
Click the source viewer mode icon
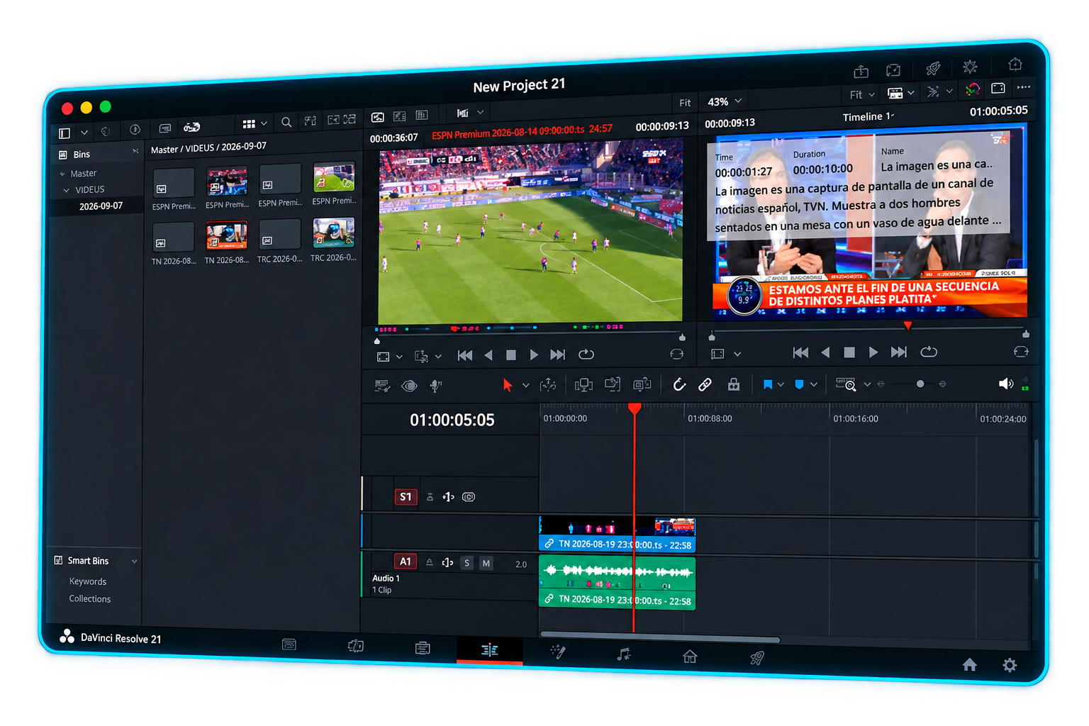point(377,117)
